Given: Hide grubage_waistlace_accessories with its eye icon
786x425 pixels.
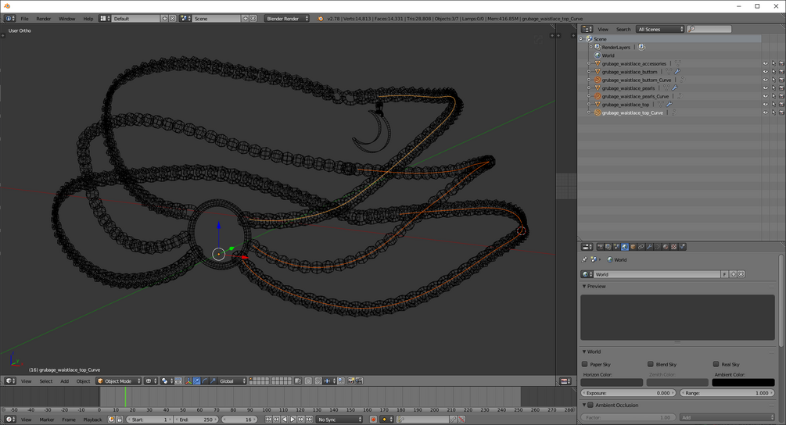Looking at the screenshot, I should [765, 64].
